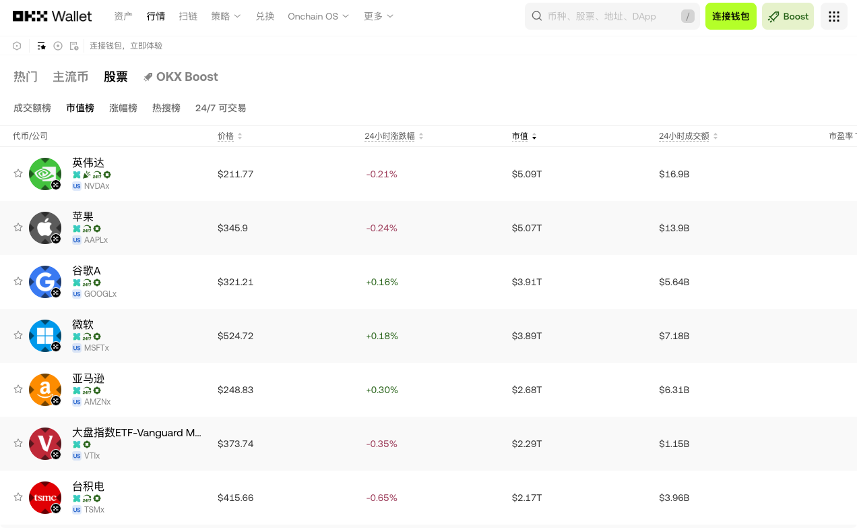This screenshot has width=857, height=528.
Task: Expand the Onchain OS dropdown
Action: pos(319,16)
